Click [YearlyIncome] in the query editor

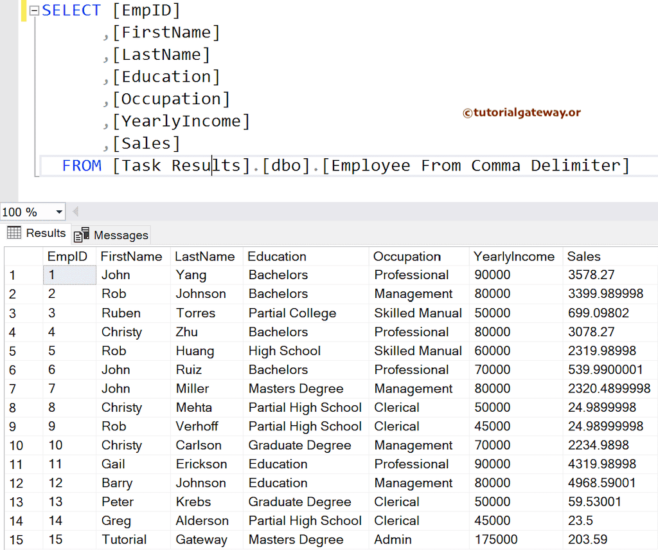coord(181,122)
